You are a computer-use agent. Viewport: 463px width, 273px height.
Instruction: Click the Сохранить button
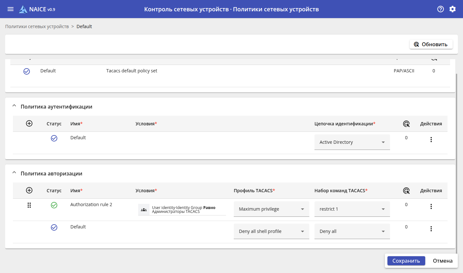[406, 261]
